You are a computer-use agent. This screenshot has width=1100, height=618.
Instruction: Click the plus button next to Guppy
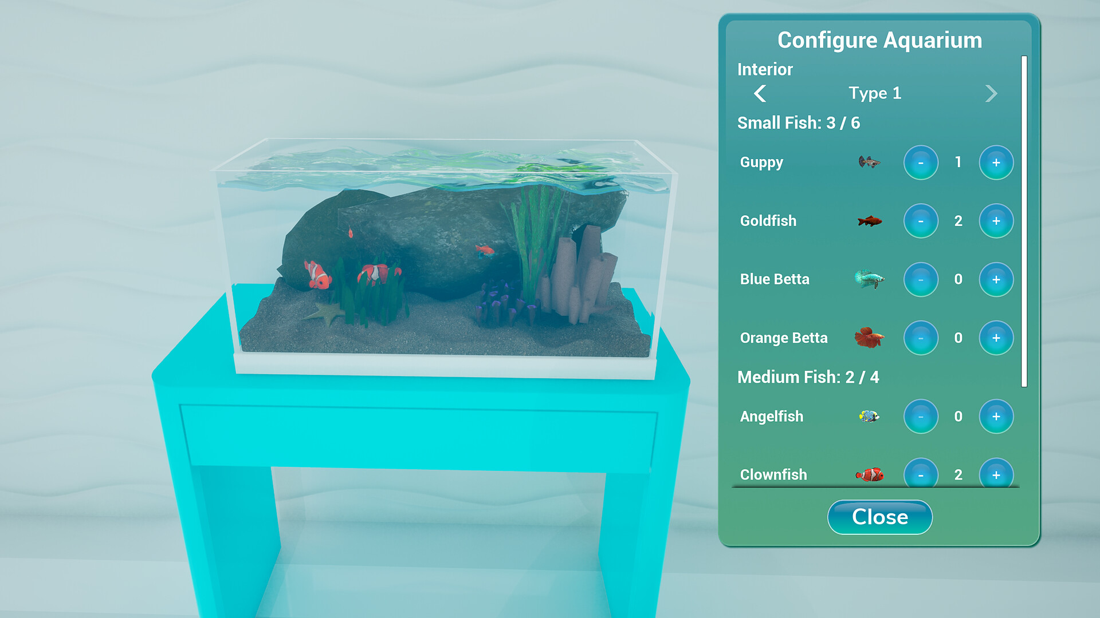click(x=996, y=163)
